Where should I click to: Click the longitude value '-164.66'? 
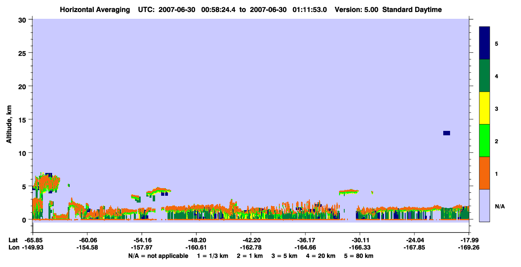point(305,247)
